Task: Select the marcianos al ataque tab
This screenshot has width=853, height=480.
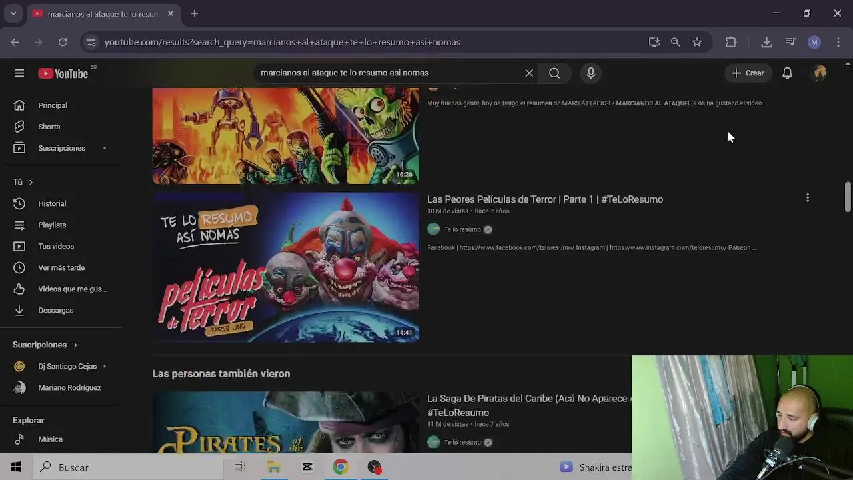Action: (x=103, y=14)
